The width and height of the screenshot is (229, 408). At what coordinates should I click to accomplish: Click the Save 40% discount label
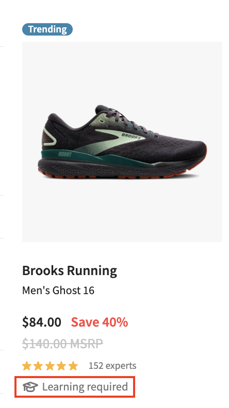pos(100,322)
